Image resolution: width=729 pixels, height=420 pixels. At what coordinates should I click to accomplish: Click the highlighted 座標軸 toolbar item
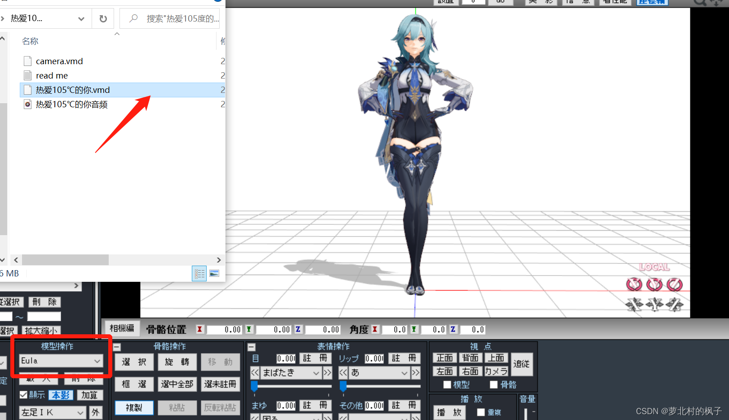point(652,2)
